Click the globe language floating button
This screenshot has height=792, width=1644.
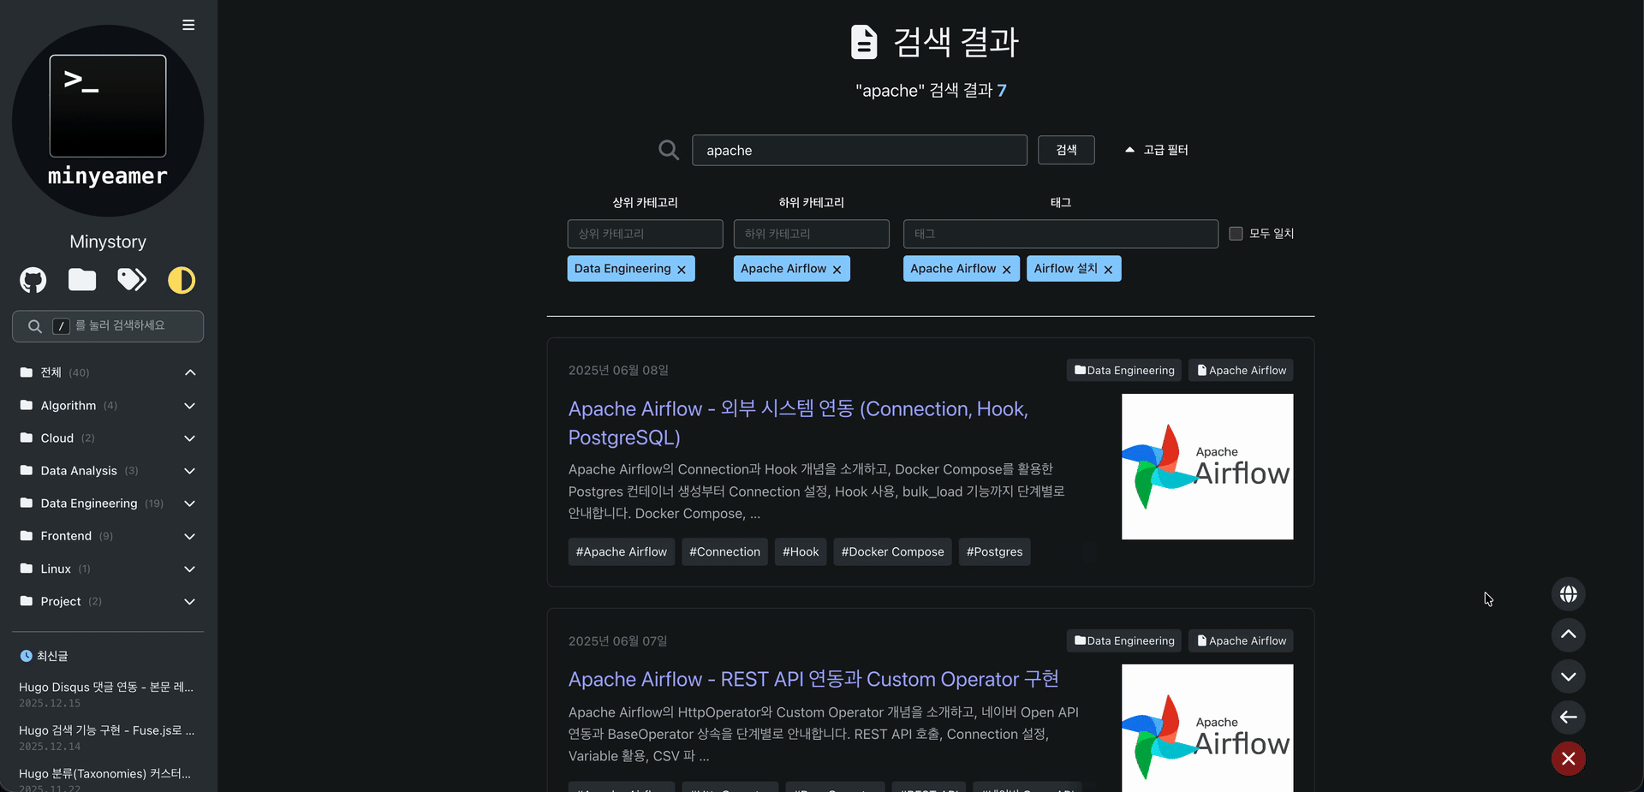[1569, 594]
